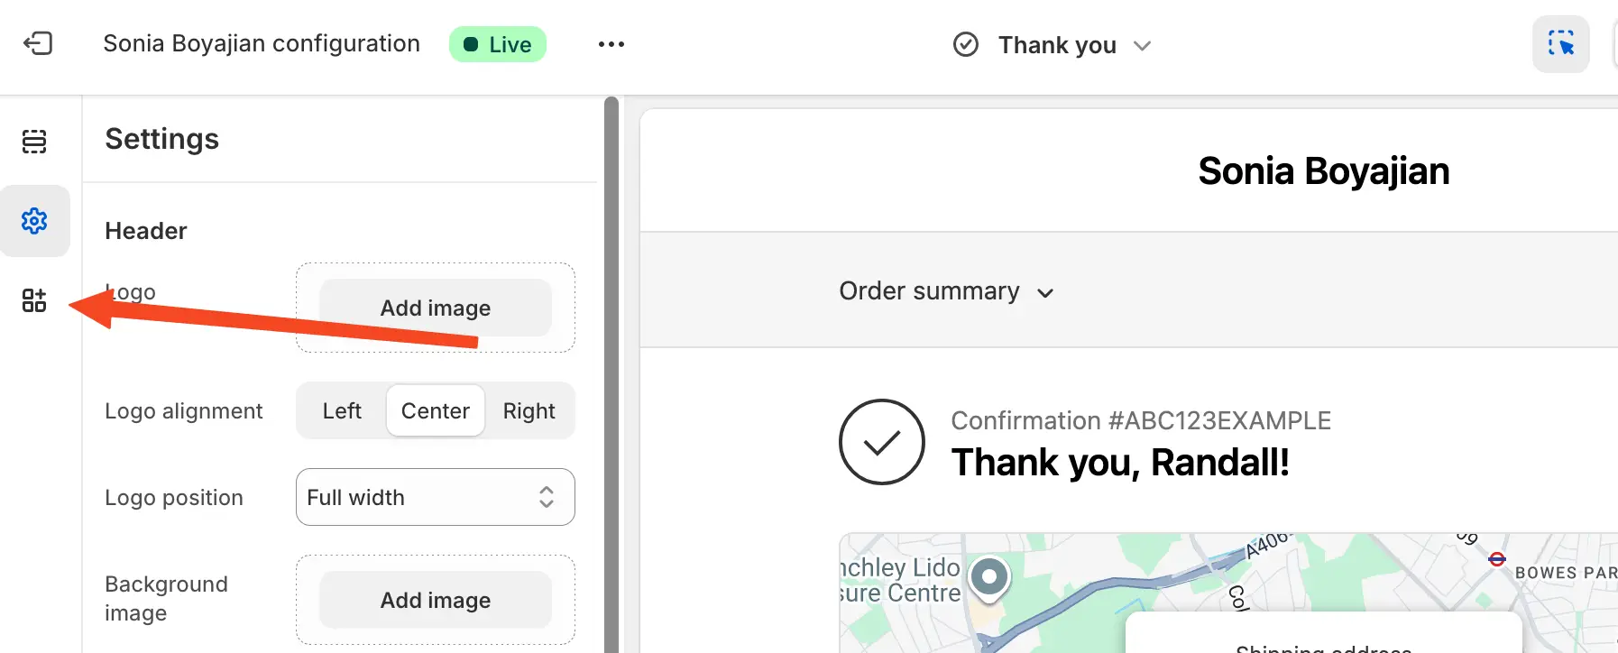Screen dimensions: 1618x653
Task: Click the confirmation checkmark circle icon
Action: 881,442
